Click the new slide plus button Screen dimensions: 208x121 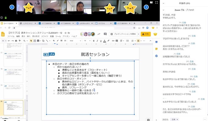click(x=3, y=41)
